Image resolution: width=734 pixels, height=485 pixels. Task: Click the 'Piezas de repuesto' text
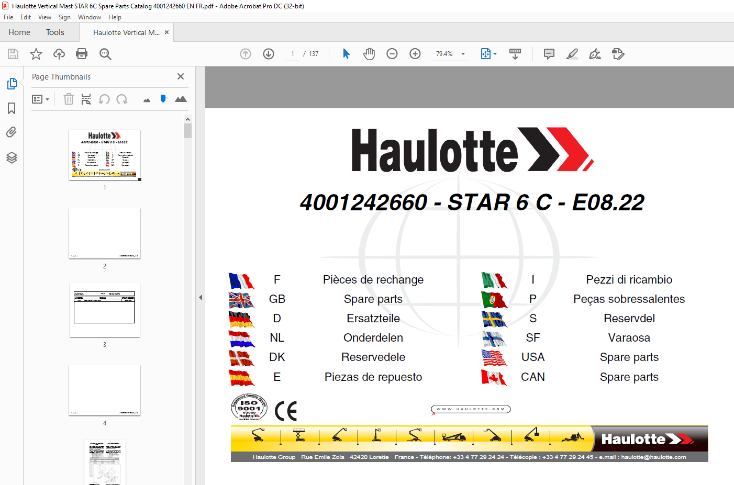point(373,377)
